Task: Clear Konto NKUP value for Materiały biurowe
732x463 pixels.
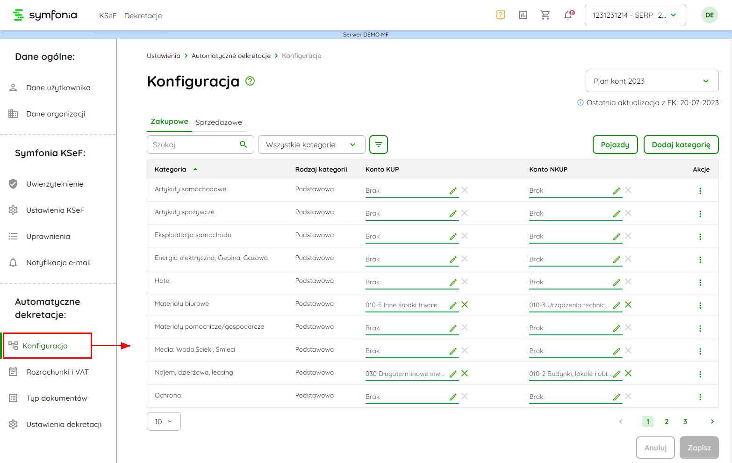Action: coord(628,304)
